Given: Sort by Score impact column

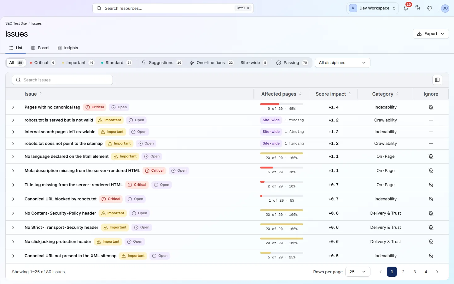Looking at the screenshot, I should [334, 94].
